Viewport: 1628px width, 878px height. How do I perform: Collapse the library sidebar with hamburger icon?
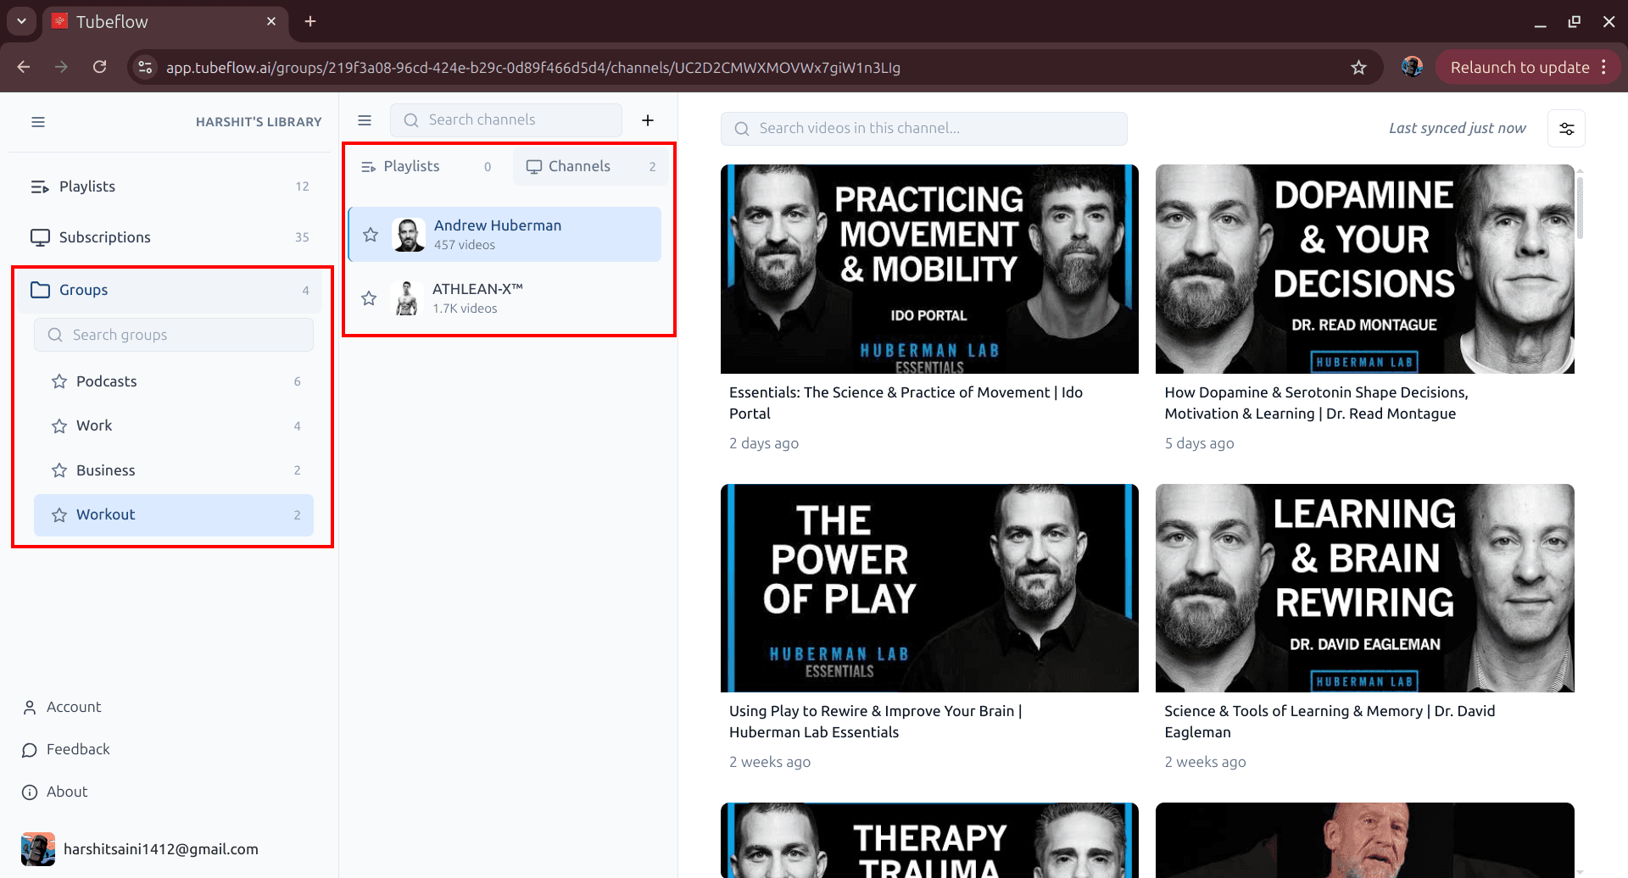(x=38, y=122)
